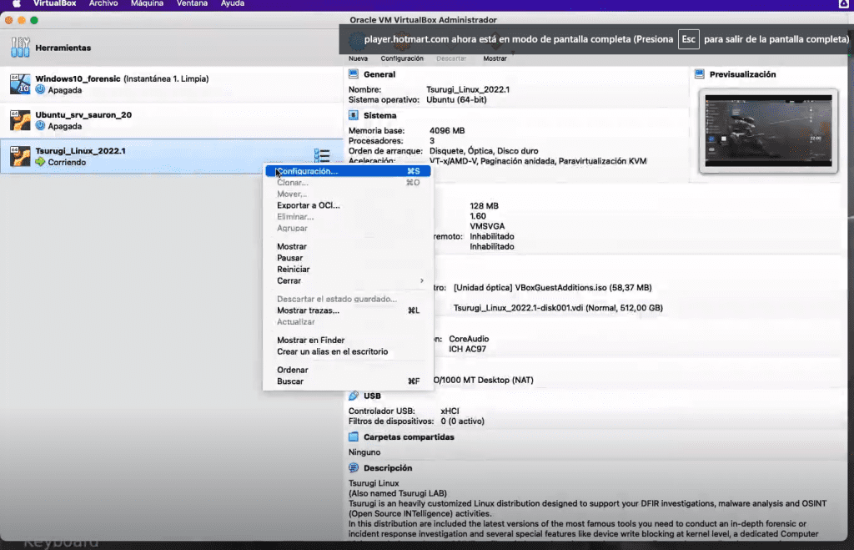Image resolution: width=854 pixels, height=550 pixels.
Task: Click the Carpetas compartidas folder icon
Action: click(354, 437)
